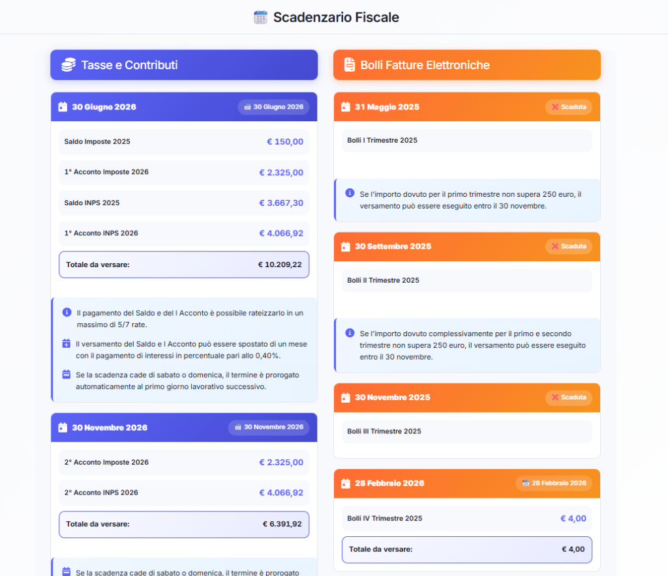Click the 30 Giugno 2026 date badge pill
Screen dimensions: 668x576
pos(273,106)
